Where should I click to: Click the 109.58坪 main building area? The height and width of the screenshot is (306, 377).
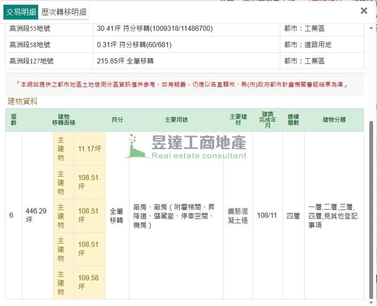[90, 282]
